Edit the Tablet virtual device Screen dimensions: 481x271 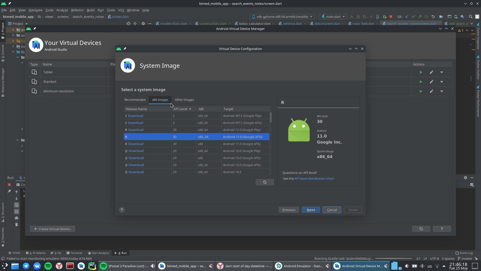point(431,72)
